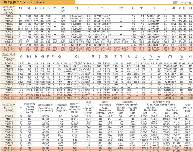Click the "4-M4x0.7P(PCDø76)" cell
The height and width of the screenshot is (152, 193).
[77, 63]
